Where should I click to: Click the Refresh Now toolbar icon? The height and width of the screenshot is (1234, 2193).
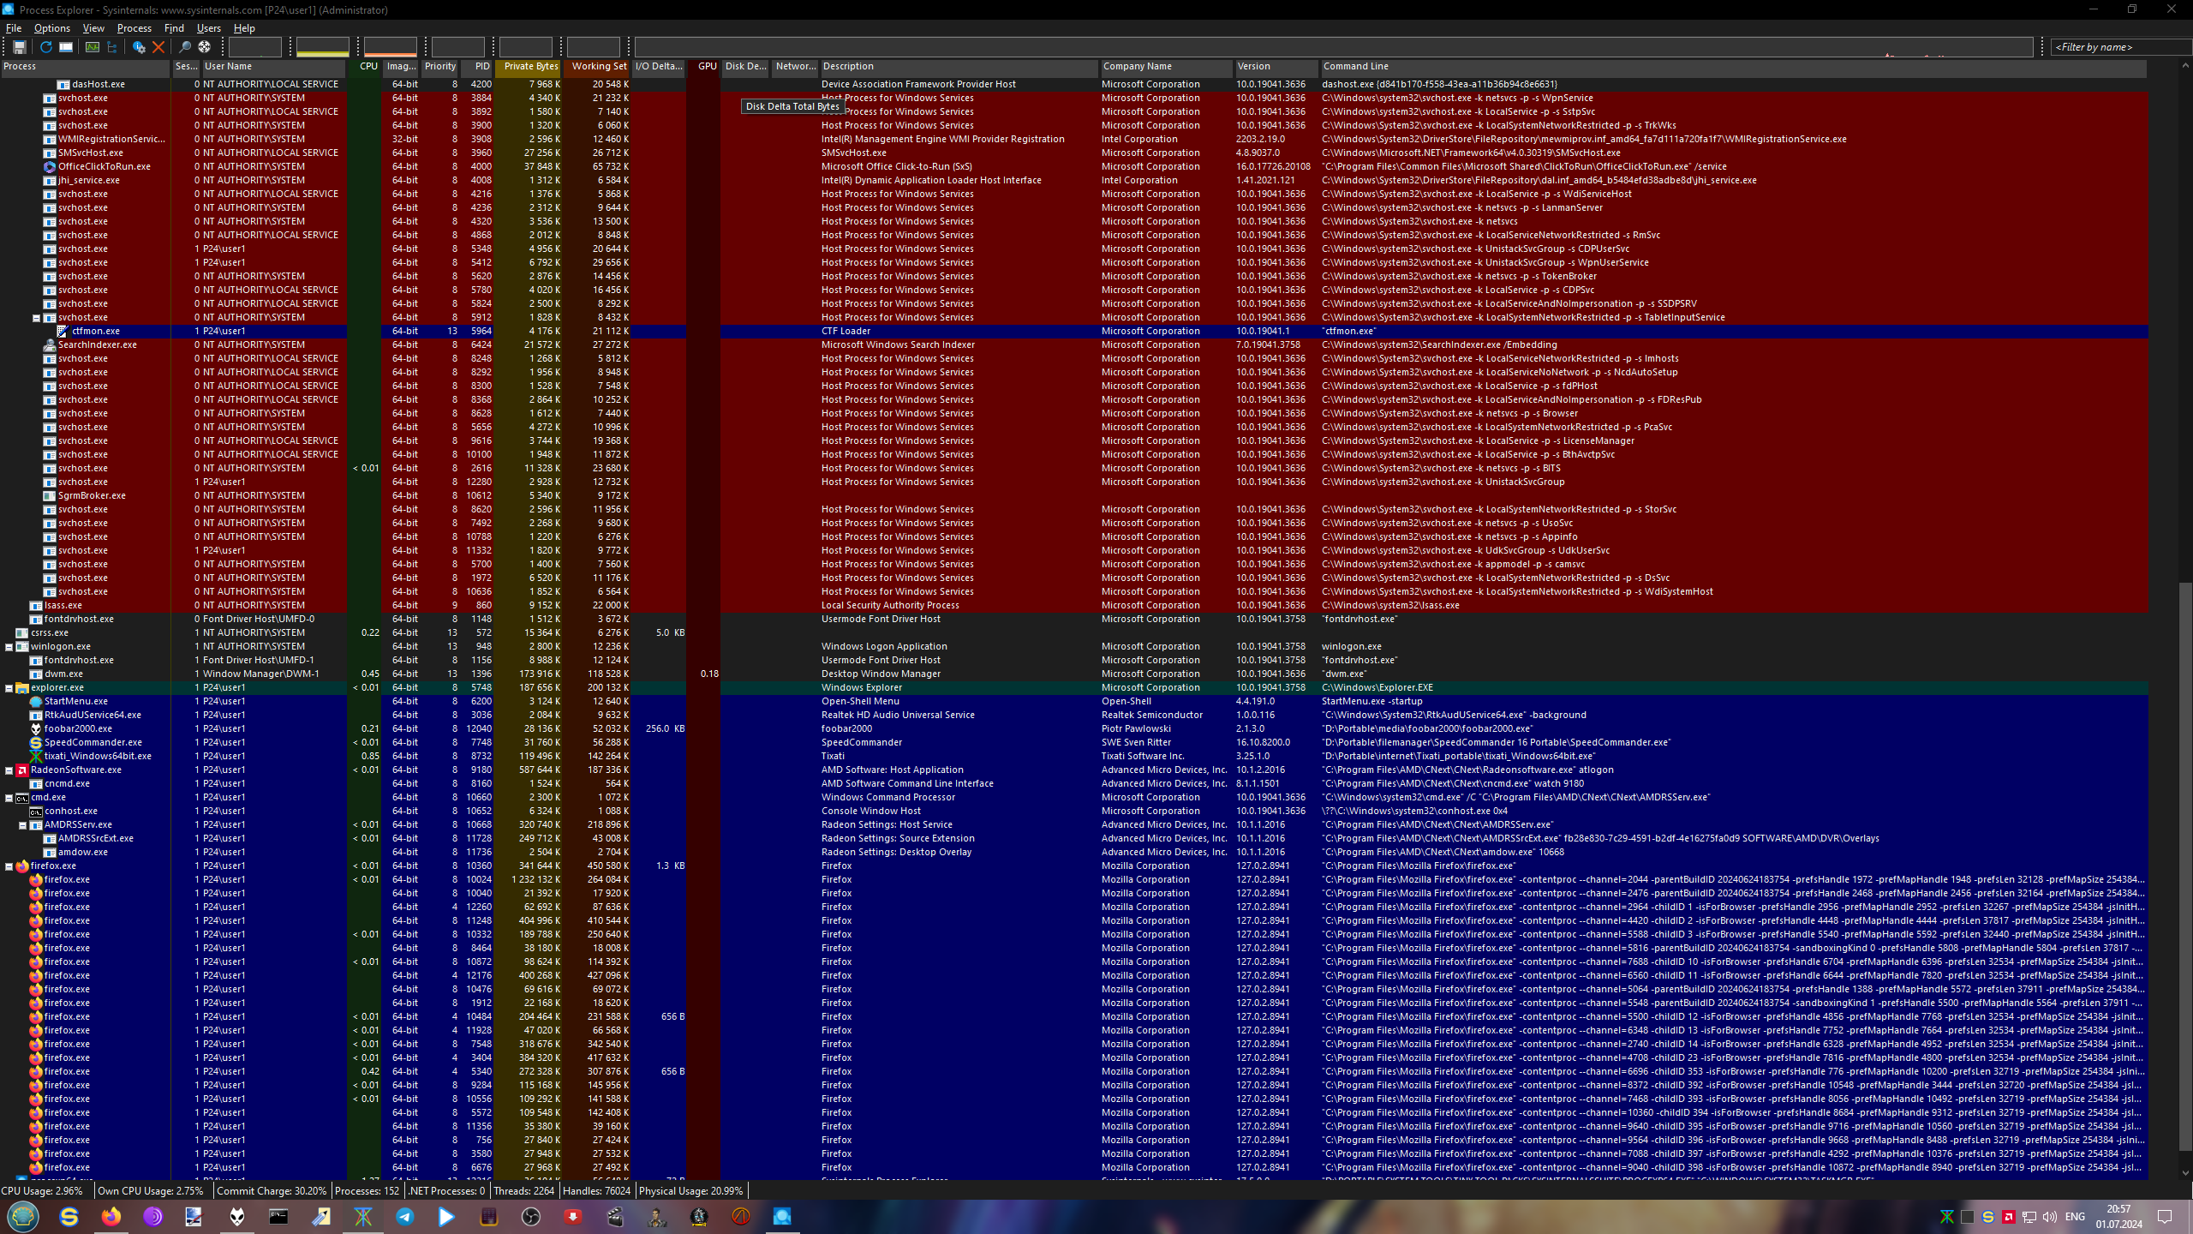(45, 47)
